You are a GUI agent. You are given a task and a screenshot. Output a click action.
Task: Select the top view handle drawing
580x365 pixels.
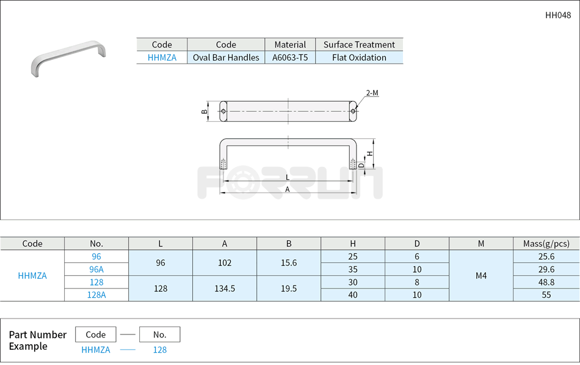click(x=287, y=110)
